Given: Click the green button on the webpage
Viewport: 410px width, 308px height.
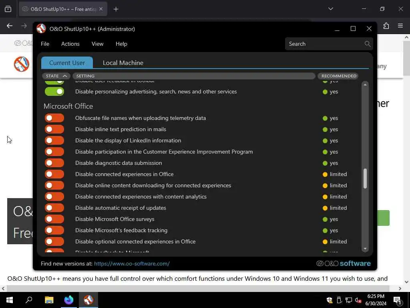Looking at the screenshot, I should tap(383, 218).
